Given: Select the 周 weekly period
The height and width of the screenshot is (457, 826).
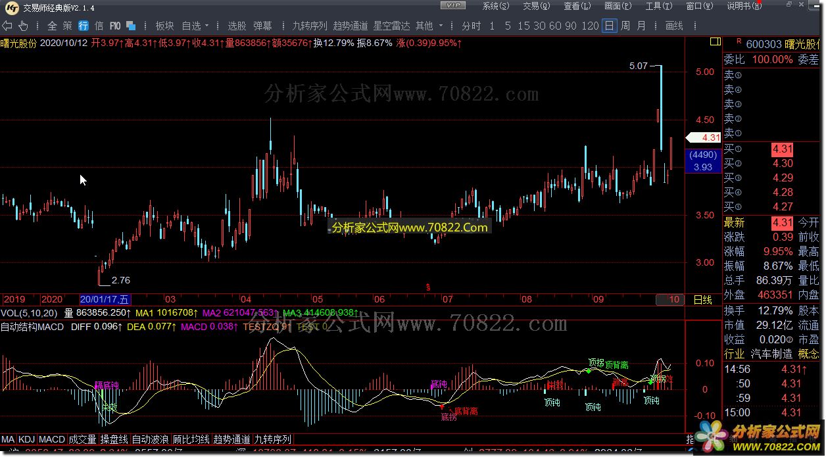Looking at the screenshot, I should pos(625,26).
